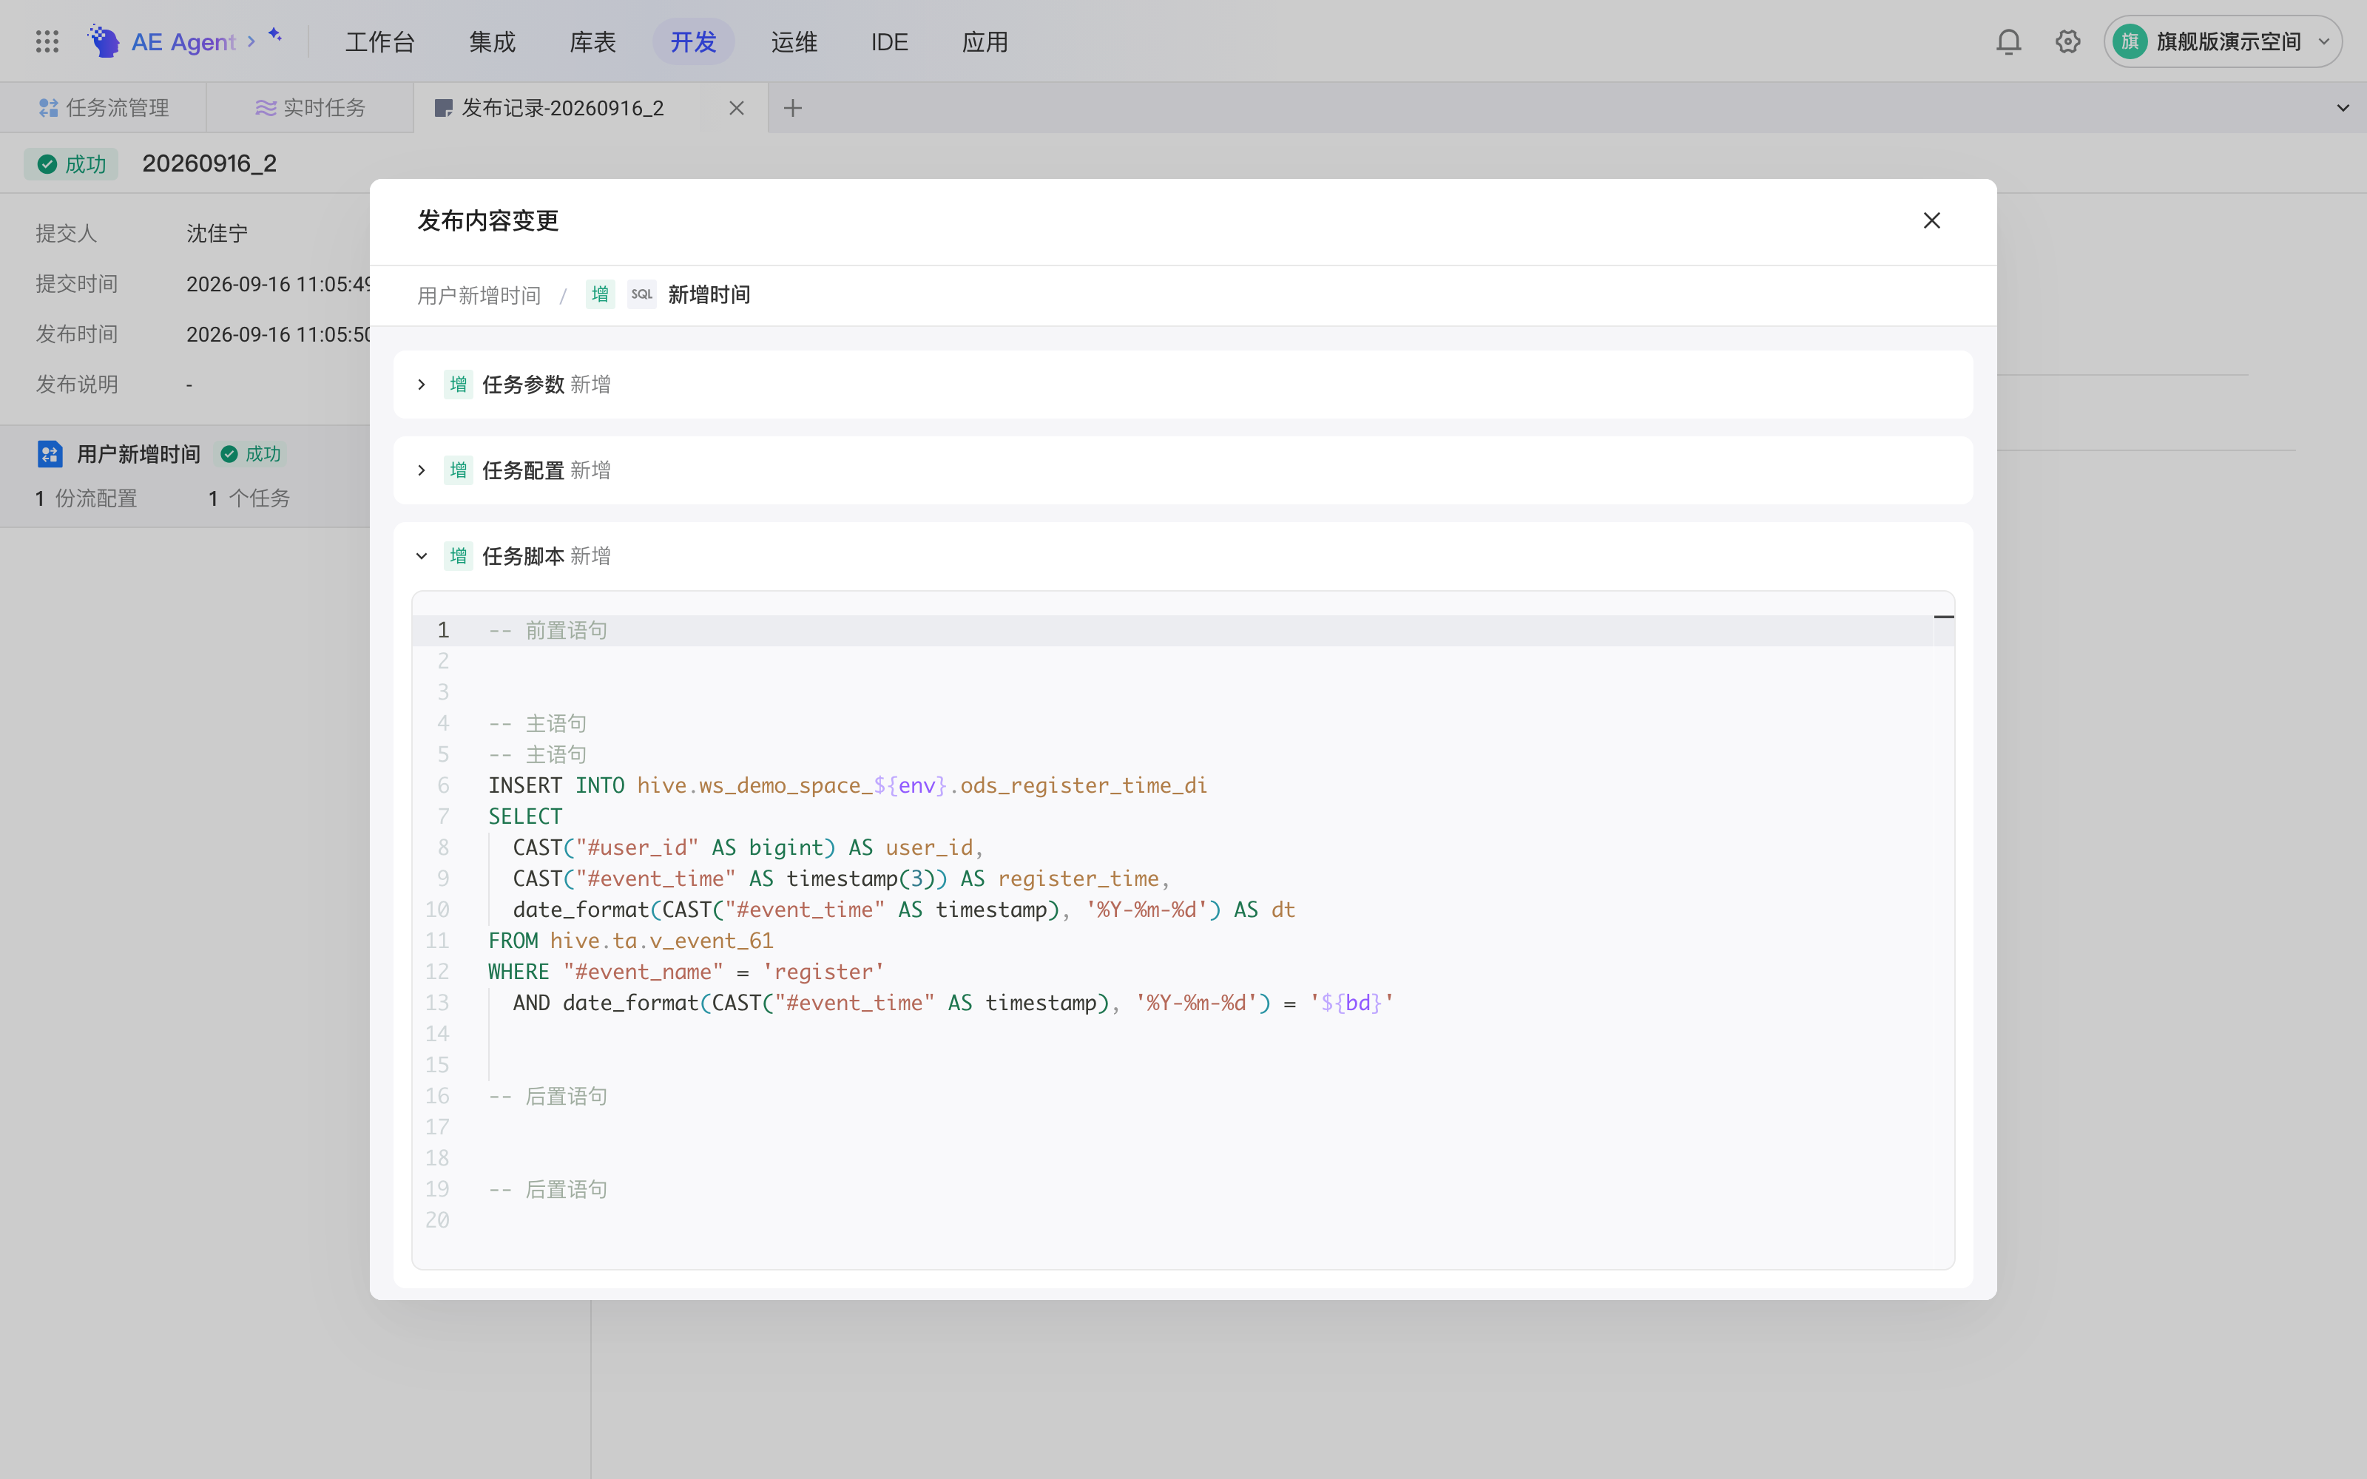
Task: Open the 库表 menu
Action: point(592,42)
